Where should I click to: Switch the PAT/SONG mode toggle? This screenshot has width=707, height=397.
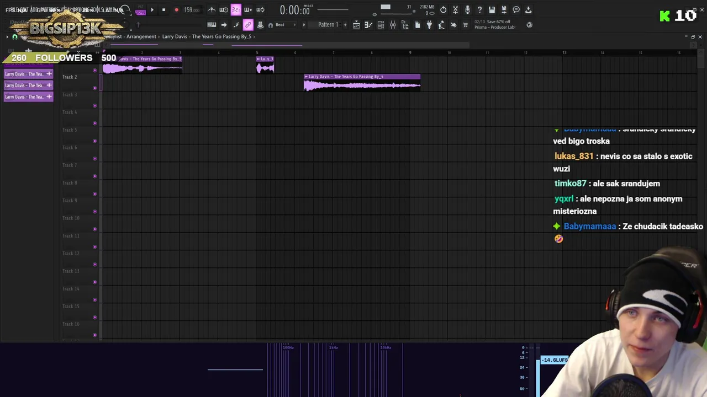tap(140, 10)
